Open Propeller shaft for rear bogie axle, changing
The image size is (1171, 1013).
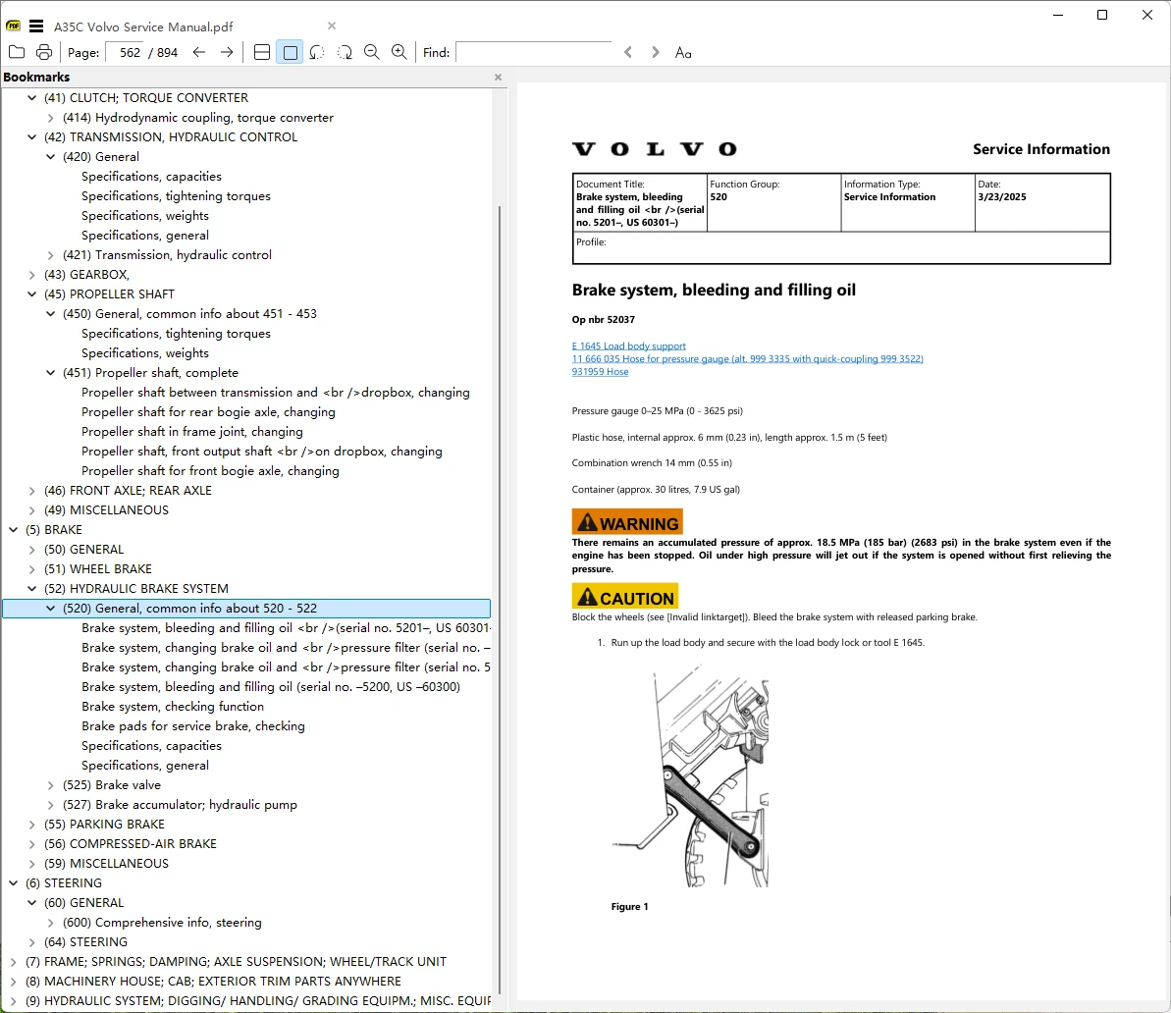pos(208,412)
